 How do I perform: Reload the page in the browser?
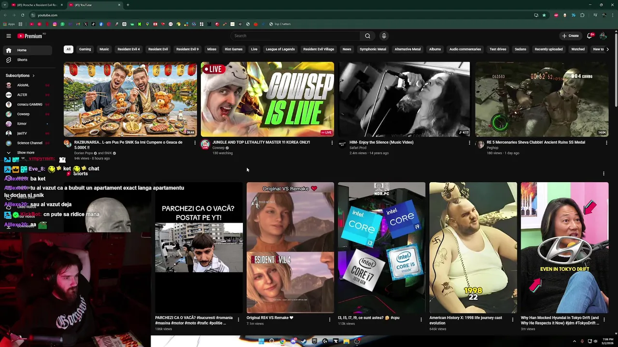(22, 15)
